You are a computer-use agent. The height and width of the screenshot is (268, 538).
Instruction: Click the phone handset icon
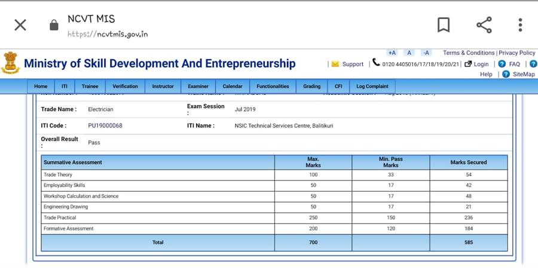click(377, 62)
